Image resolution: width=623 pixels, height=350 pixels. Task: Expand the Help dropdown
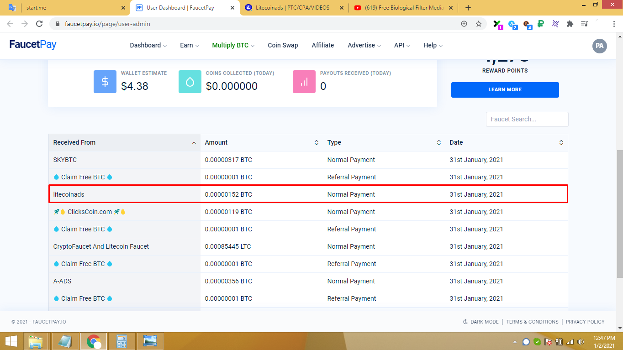pos(433,45)
